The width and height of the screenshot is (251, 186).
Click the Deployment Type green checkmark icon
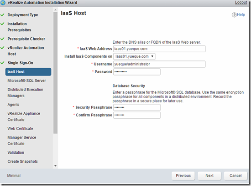click(x=2, y=15)
